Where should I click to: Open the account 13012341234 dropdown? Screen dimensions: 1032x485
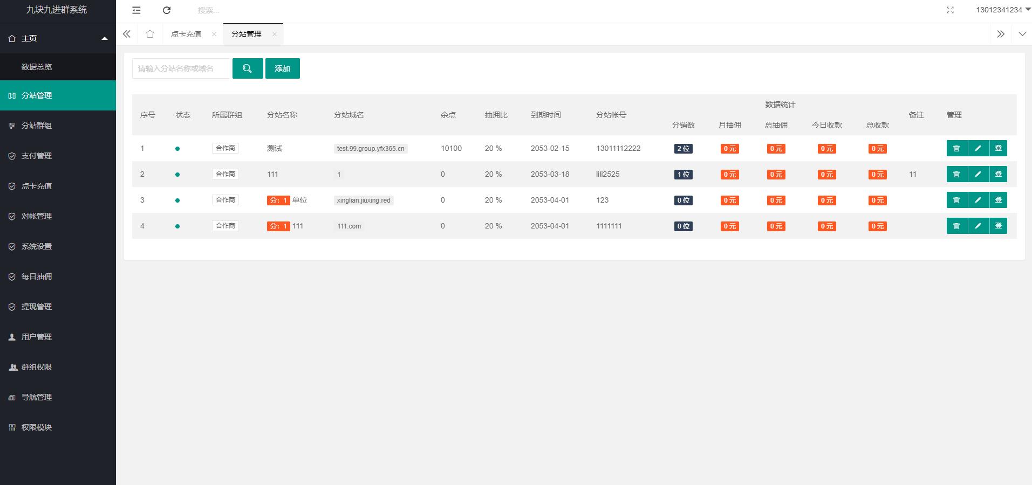(1002, 10)
